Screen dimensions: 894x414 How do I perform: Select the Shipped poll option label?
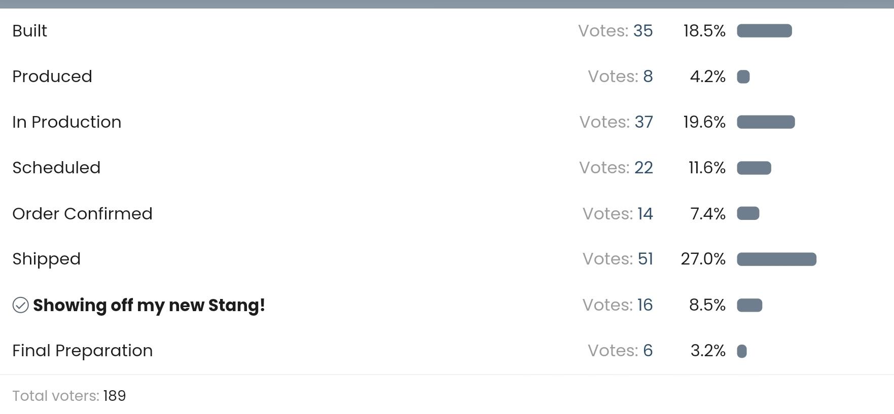(47, 259)
